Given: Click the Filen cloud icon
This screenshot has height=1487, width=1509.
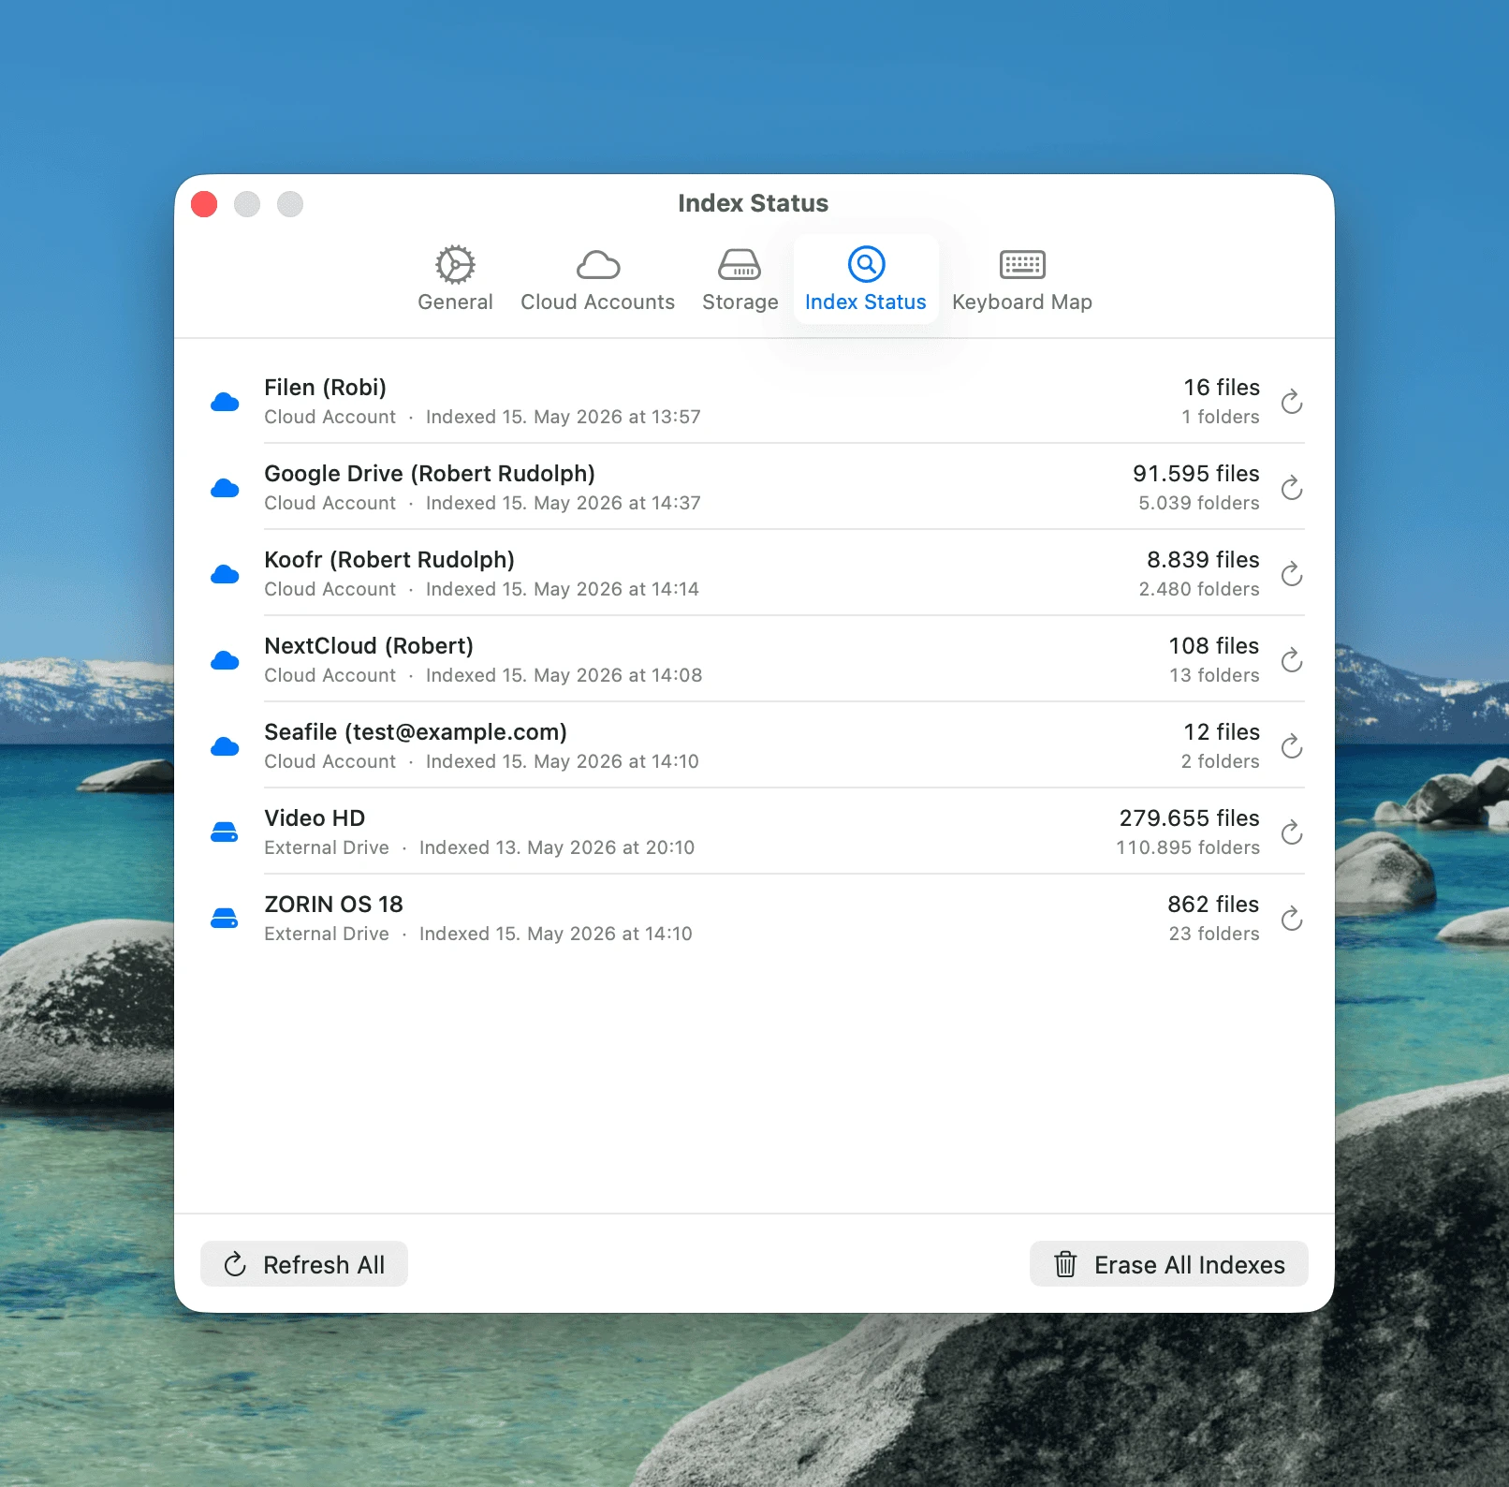Looking at the screenshot, I should (x=225, y=402).
